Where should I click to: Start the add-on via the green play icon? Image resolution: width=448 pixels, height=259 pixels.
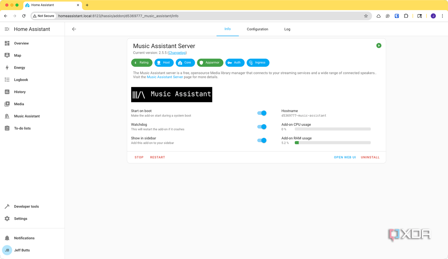click(x=379, y=45)
